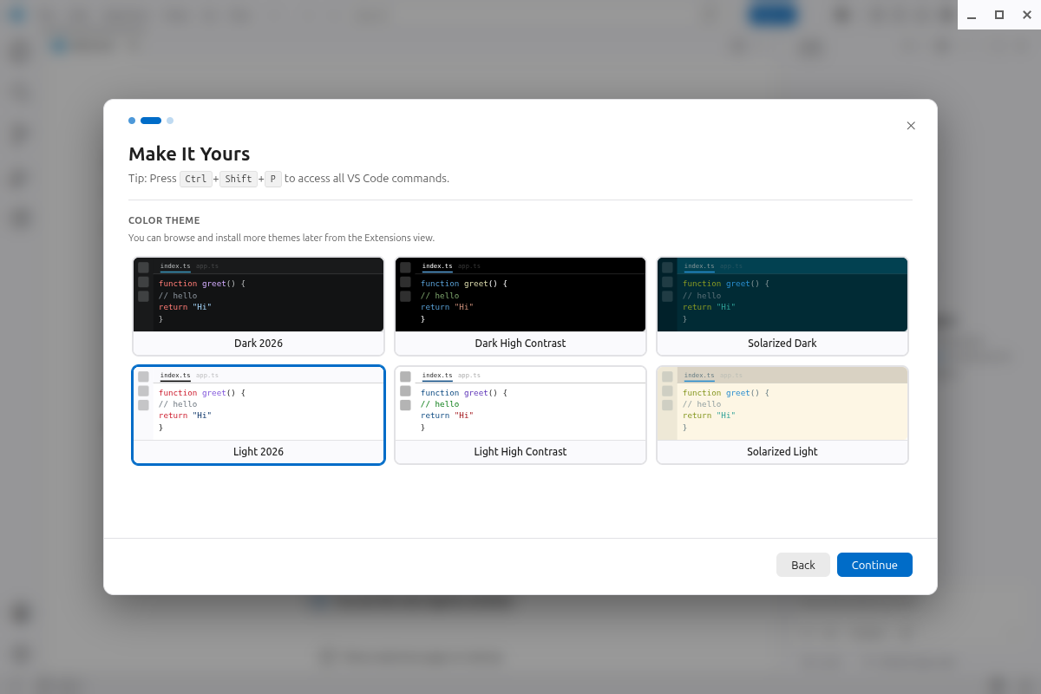Image resolution: width=1041 pixels, height=694 pixels.
Task: Minimize the application window
Action: (972, 15)
